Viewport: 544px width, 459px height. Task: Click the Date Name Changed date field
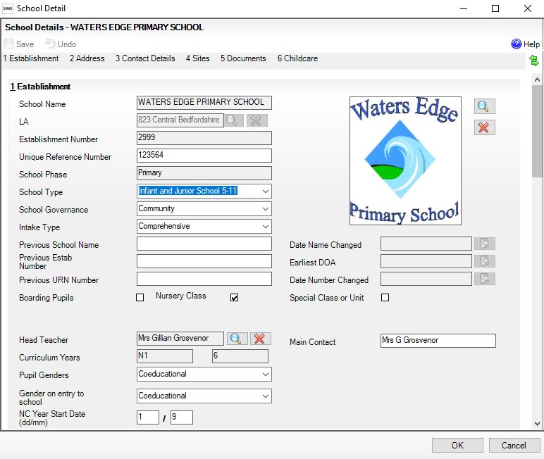pos(426,244)
